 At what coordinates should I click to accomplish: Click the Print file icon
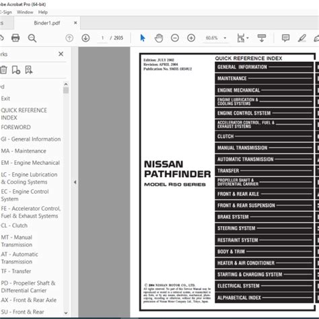pos(15,38)
